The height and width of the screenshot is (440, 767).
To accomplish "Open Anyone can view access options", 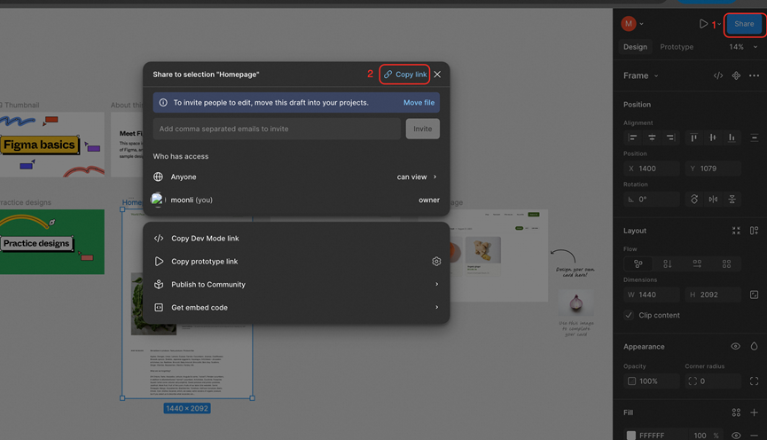I will 417,177.
